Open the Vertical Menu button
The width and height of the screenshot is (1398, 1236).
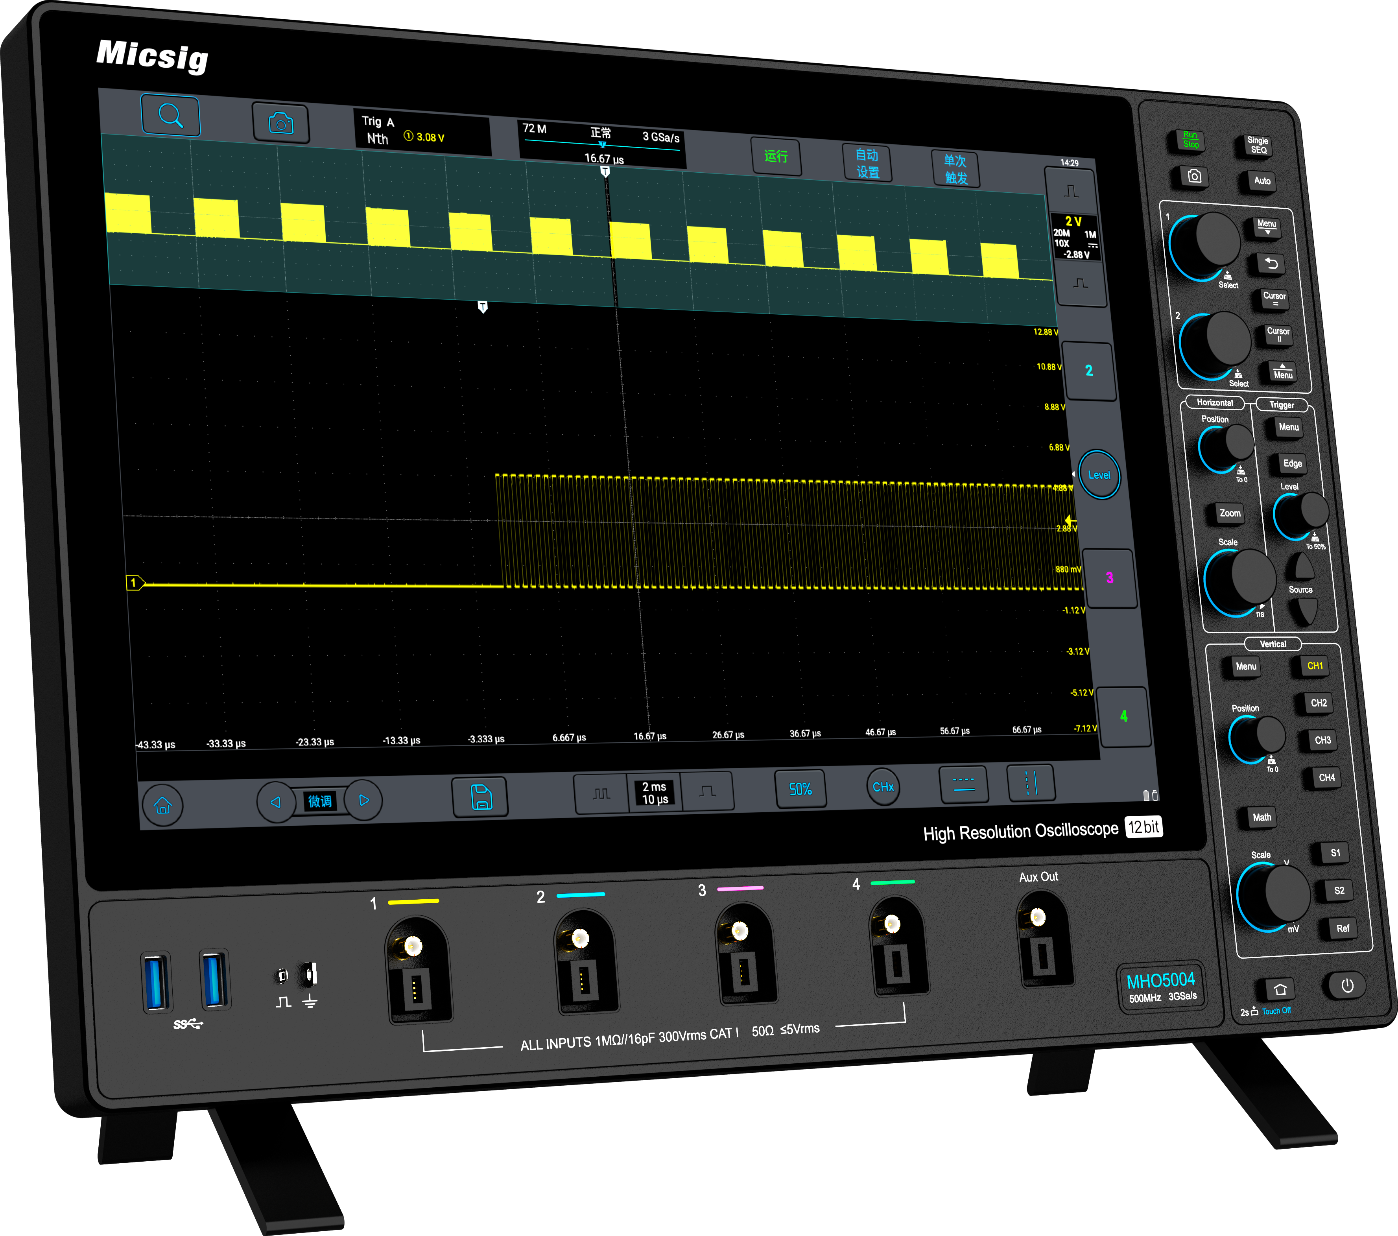[x=1245, y=666]
